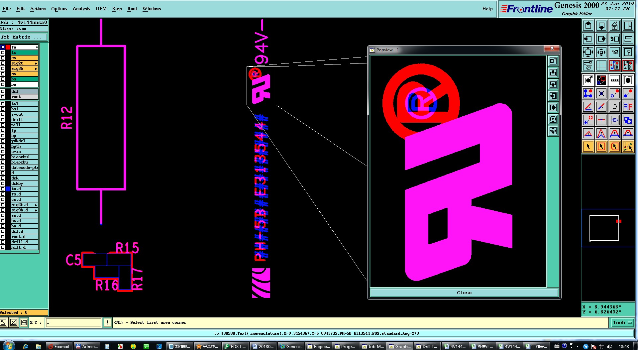
Task: Toggle display checkbox for layer sig2t
Action: click(3, 63)
